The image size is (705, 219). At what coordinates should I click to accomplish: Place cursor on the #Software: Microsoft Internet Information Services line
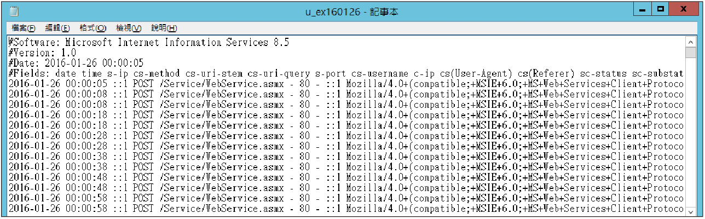tap(149, 42)
